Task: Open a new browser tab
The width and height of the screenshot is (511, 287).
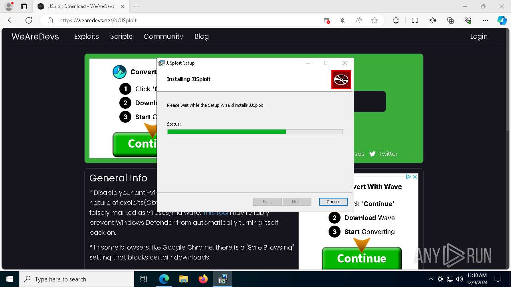Action: point(136,6)
